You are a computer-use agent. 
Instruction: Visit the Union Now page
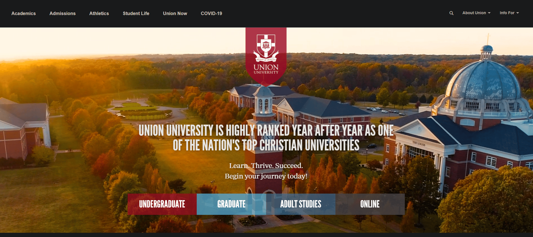175,13
